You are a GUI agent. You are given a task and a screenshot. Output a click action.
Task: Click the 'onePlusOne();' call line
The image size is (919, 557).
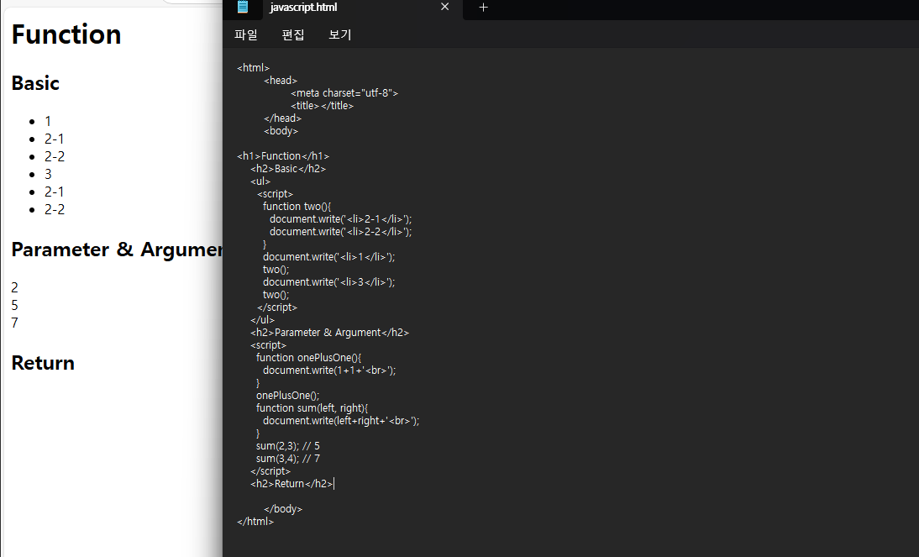tap(288, 396)
